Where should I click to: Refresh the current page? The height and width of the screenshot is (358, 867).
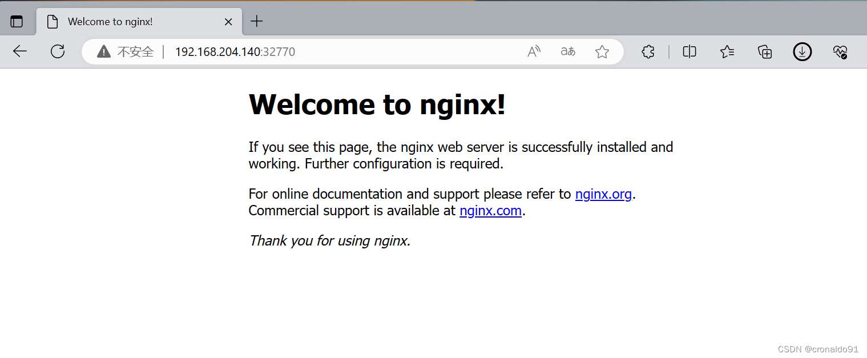58,51
